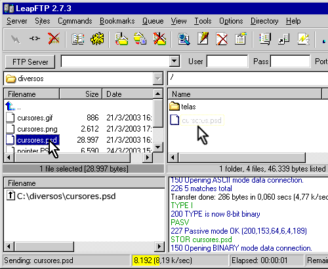Click the STOR cursores.psd log line
This screenshot has height=269, width=328.
[201, 240]
